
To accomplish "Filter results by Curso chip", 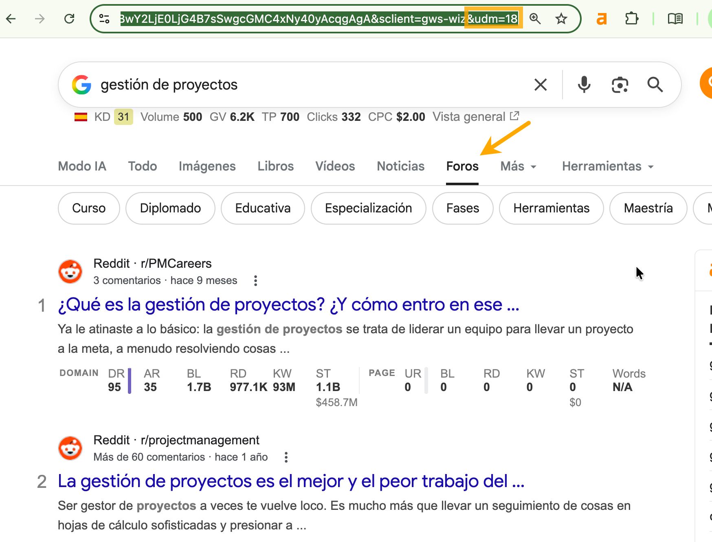I will [89, 208].
